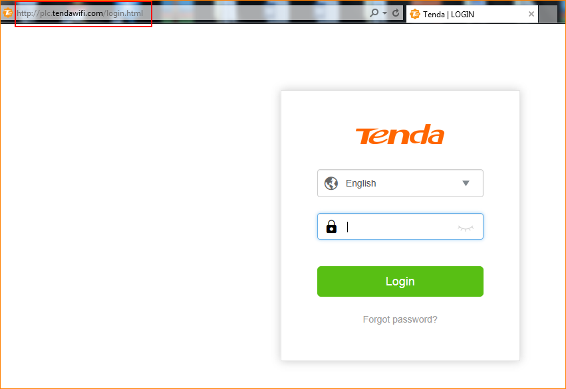Click the Tenda favicon on the browser tab

click(x=415, y=14)
